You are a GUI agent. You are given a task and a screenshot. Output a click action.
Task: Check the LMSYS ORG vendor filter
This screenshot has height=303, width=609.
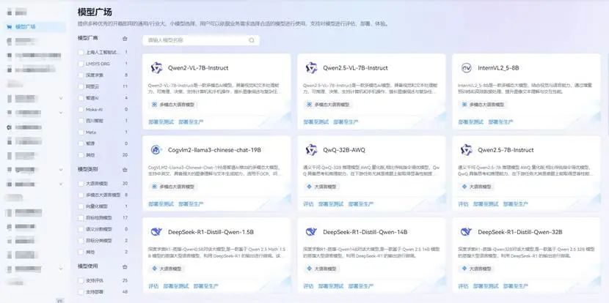click(81, 64)
